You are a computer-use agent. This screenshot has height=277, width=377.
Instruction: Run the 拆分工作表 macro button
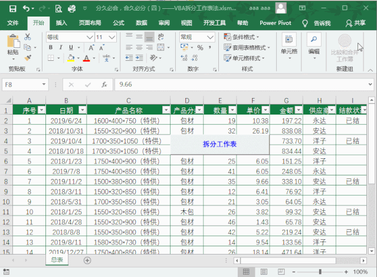219,144
